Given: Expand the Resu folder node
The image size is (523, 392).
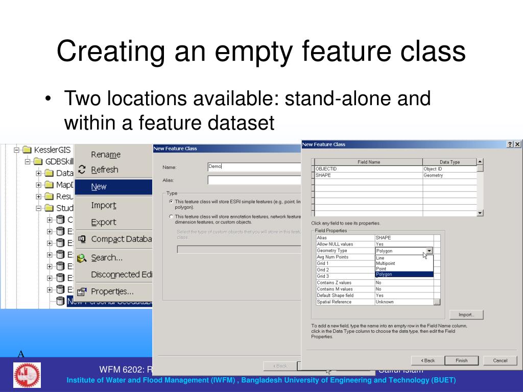Looking at the screenshot, I should (39, 197).
